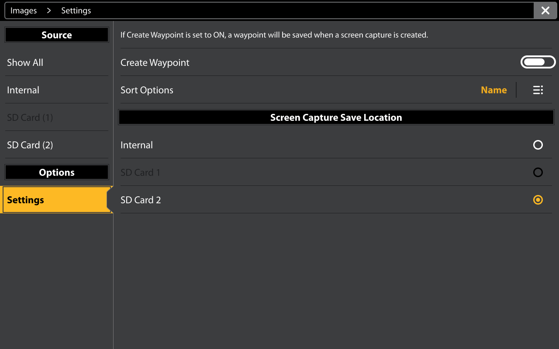This screenshot has width=559, height=349.
Task: Open the Name sort dropdown value
Action: (493, 90)
